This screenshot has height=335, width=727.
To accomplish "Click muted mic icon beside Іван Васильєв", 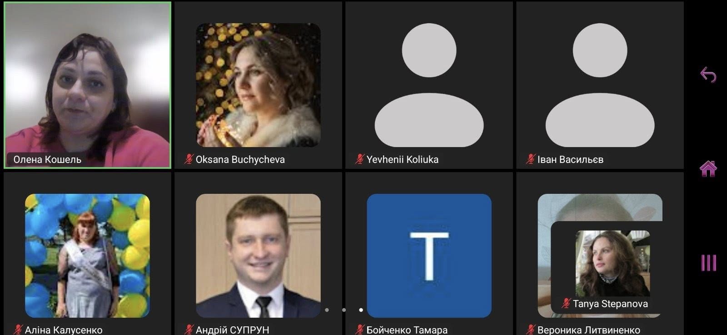I will coord(531,159).
